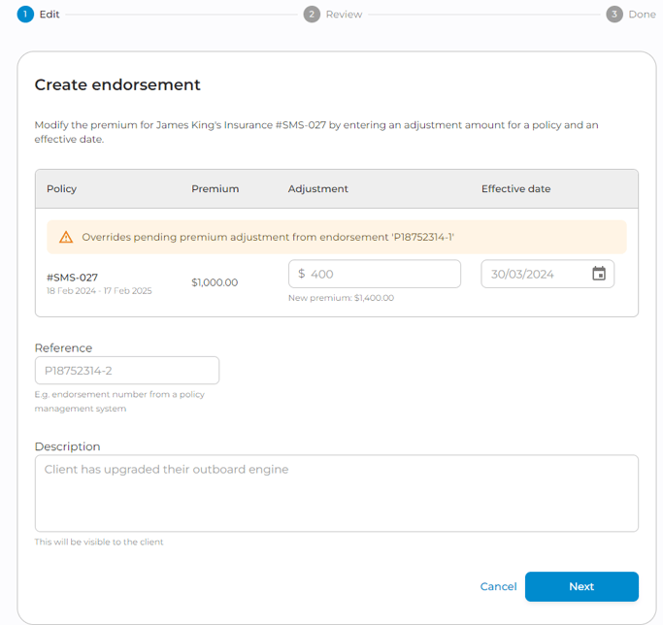Screen dimensions: 663x625
Task: Click the Premium column header
Action: (x=215, y=189)
